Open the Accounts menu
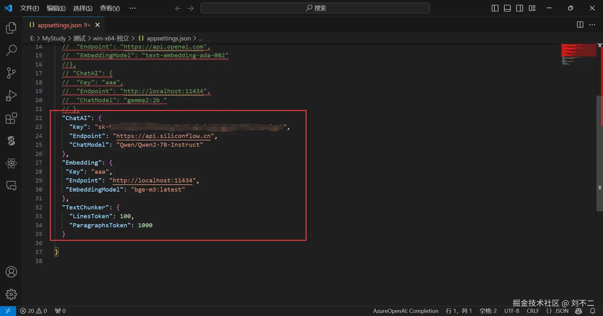Viewport: 603px width, 316px height. point(11,272)
